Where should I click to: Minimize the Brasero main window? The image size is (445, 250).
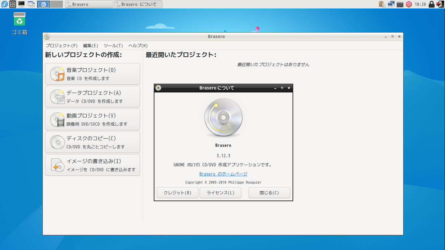(386, 36)
